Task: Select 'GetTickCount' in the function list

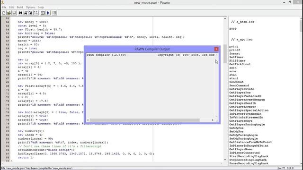Action: pos(240,64)
